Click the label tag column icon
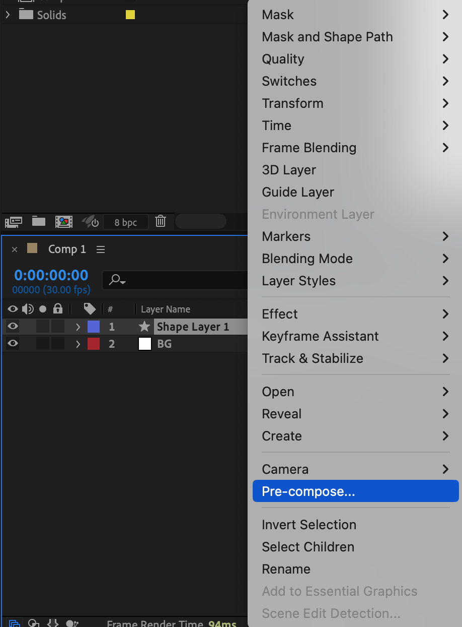 (x=90, y=309)
